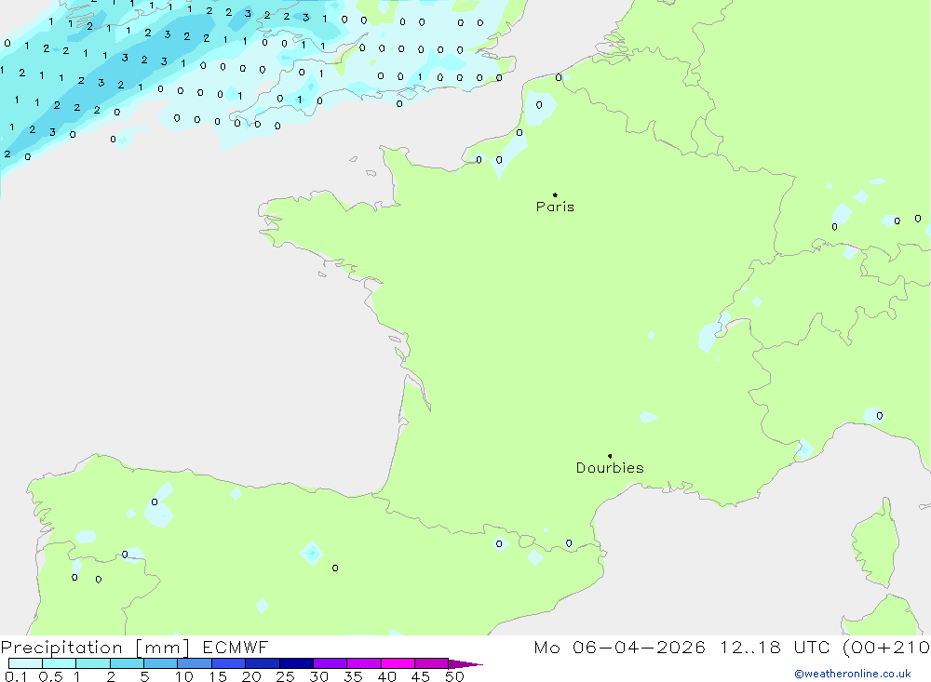Viewport: 931px width, 682px height.
Task: Click legend scale value 0.5
Action: point(50,676)
